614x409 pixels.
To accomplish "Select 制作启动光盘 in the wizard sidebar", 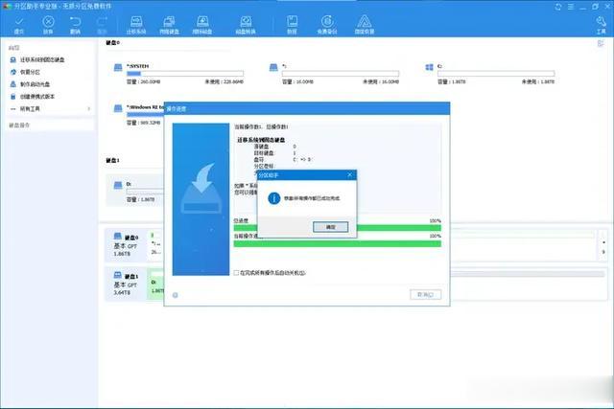I will pos(35,84).
